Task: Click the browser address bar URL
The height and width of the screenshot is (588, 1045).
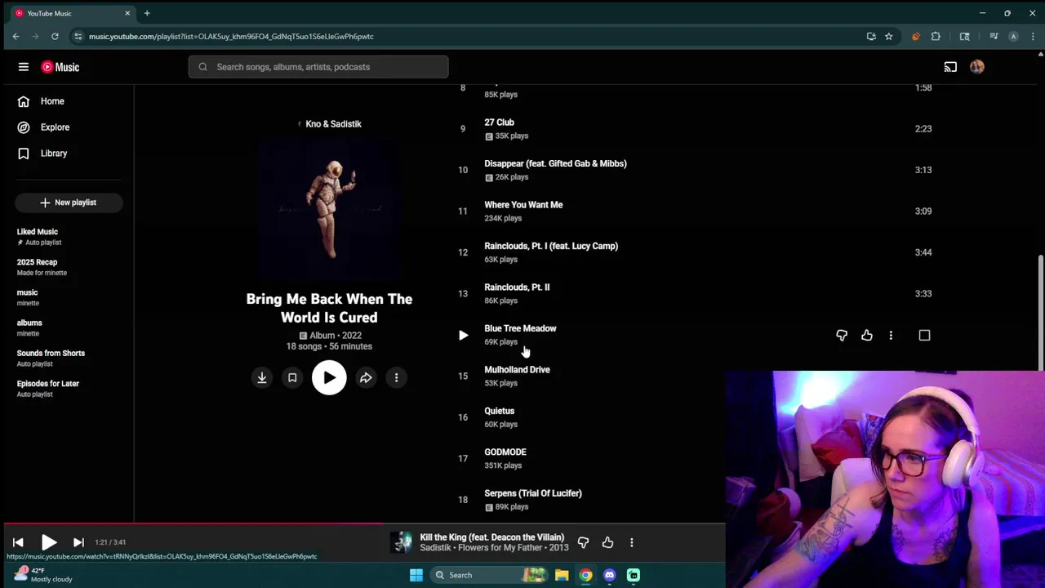Action: click(x=231, y=36)
